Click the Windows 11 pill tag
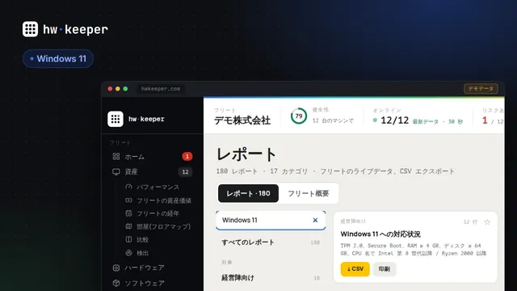The width and height of the screenshot is (517, 291). [x=58, y=59]
